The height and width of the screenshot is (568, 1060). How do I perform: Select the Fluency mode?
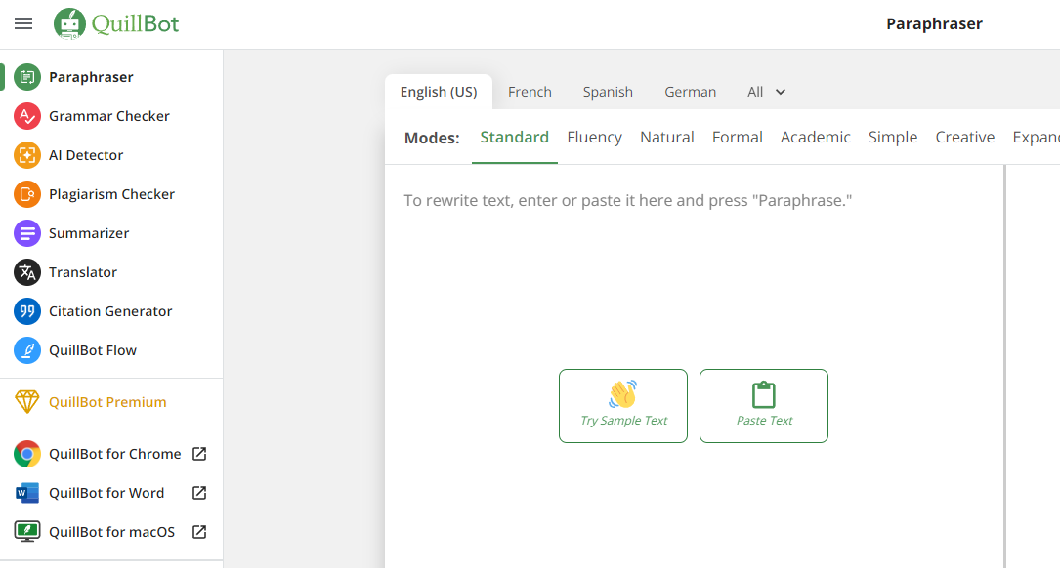[x=594, y=138]
